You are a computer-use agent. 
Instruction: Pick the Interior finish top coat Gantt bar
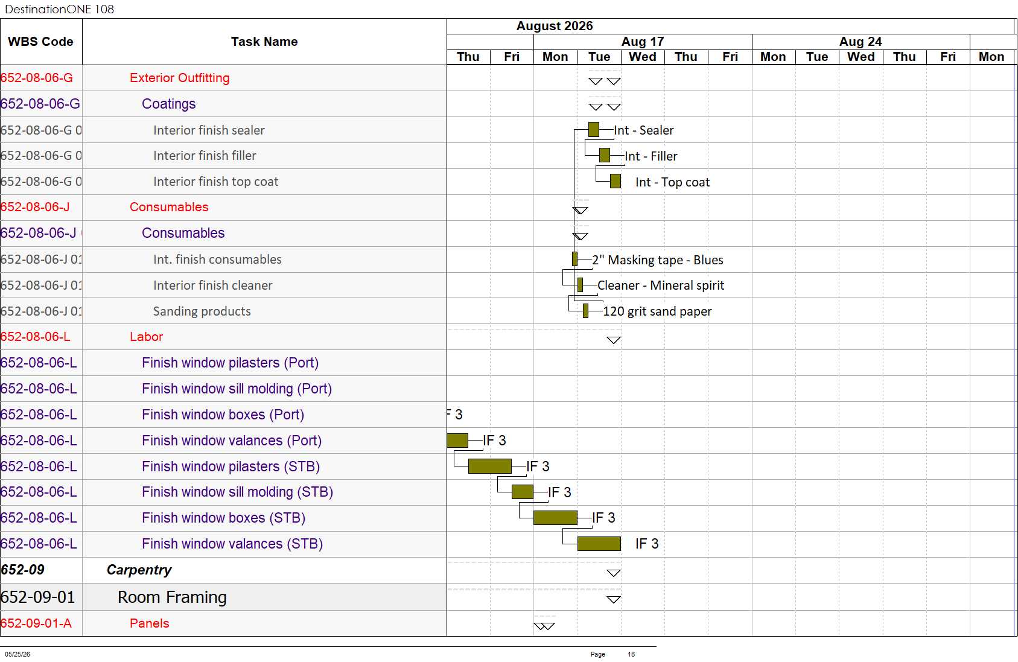616,182
